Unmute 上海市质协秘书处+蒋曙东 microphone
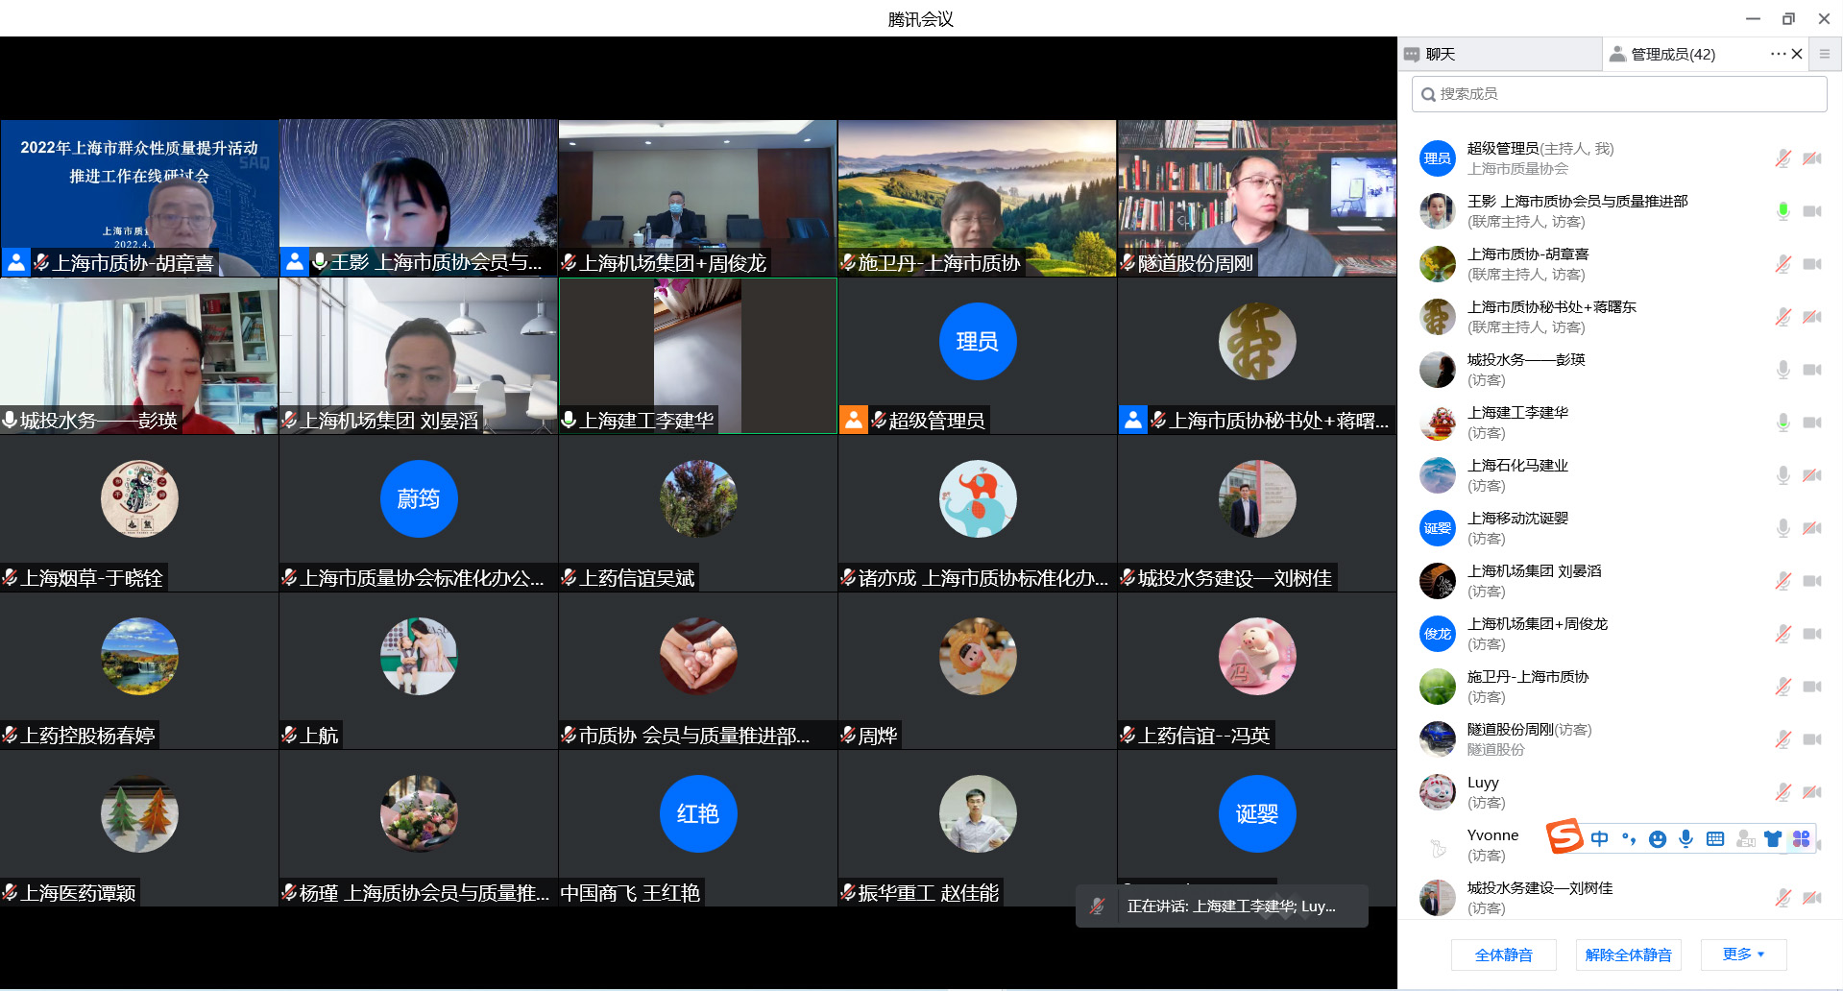This screenshot has height=991, width=1843. click(x=1783, y=317)
